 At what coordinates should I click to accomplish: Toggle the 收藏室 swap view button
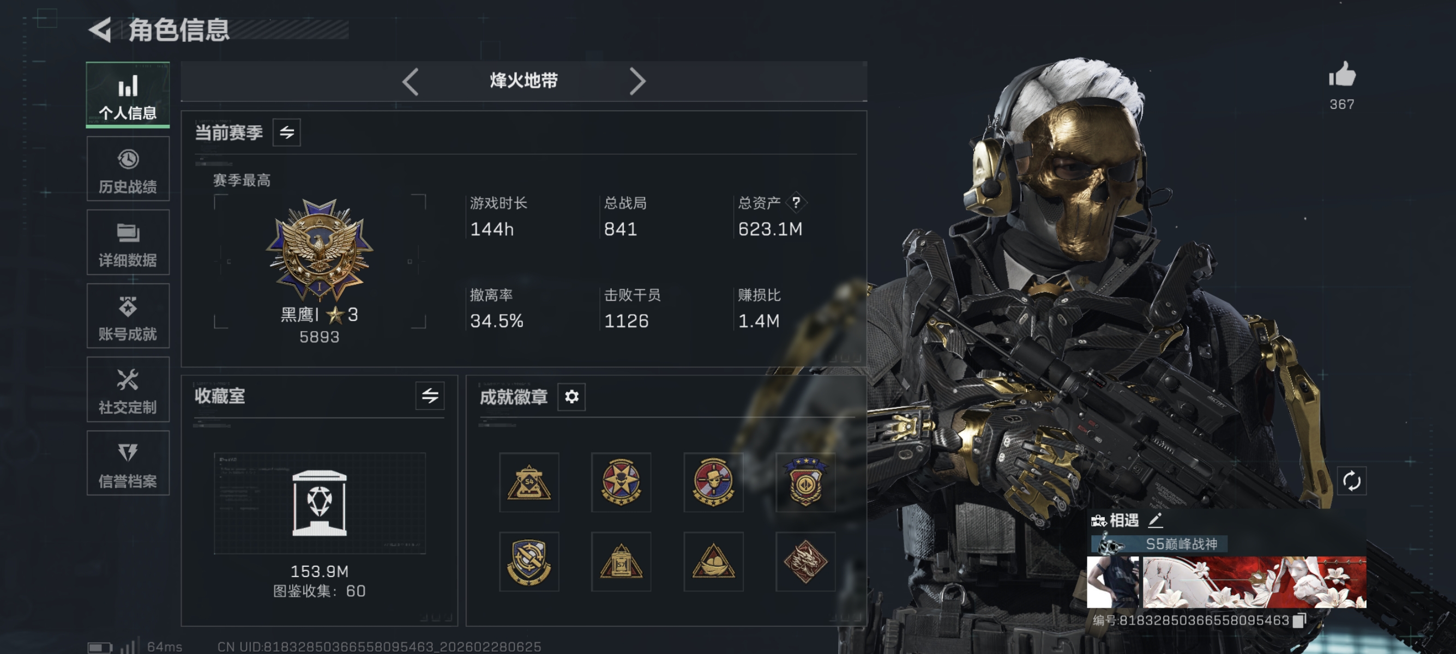(430, 395)
